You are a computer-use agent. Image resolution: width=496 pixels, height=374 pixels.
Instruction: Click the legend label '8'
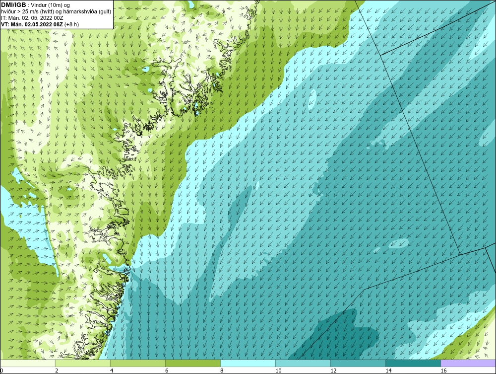[x=222, y=371]
